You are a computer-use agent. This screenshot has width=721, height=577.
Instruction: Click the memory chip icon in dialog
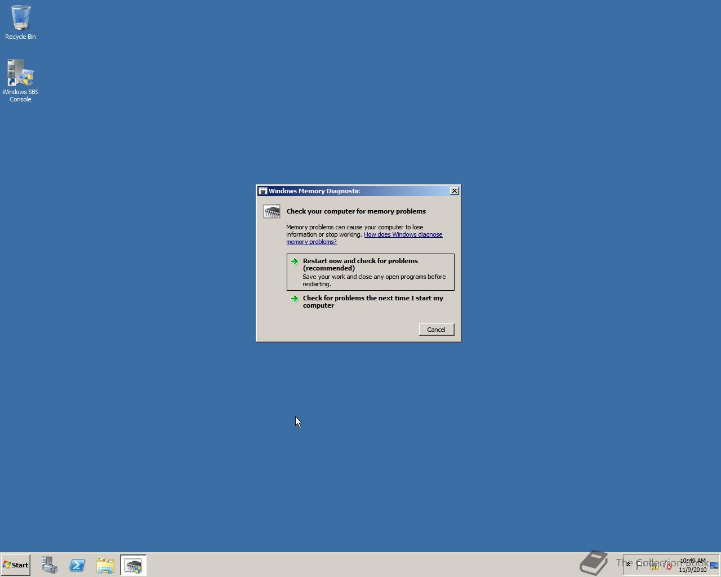(272, 211)
